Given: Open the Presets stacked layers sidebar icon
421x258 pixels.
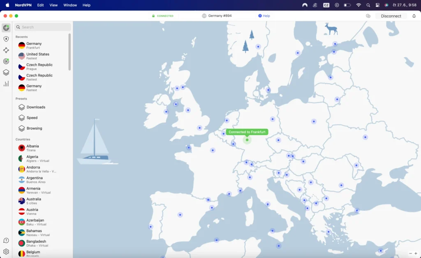Looking at the screenshot, I should (6, 72).
